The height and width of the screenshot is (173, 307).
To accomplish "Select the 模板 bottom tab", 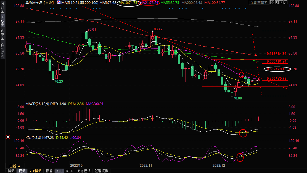I will [x=22, y=171].
